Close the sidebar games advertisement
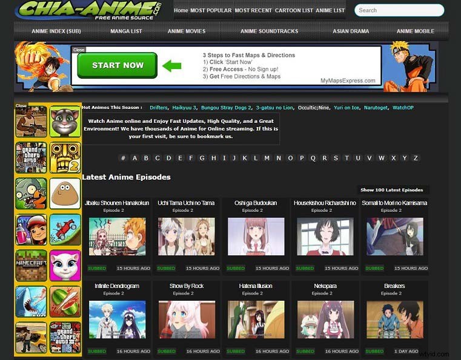The height and width of the screenshot is (360, 461). [21, 105]
